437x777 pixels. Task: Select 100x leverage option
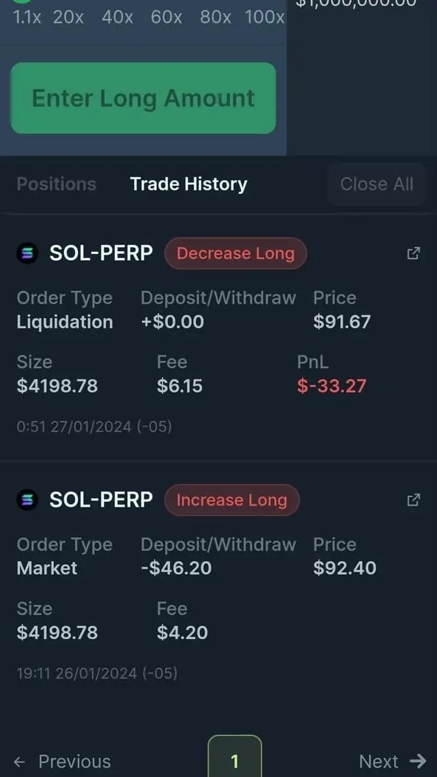(264, 17)
